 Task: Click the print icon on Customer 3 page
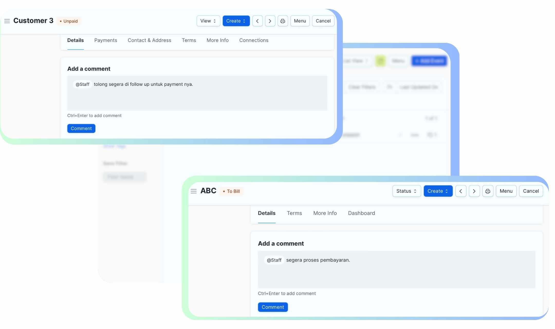tap(283, 21)
